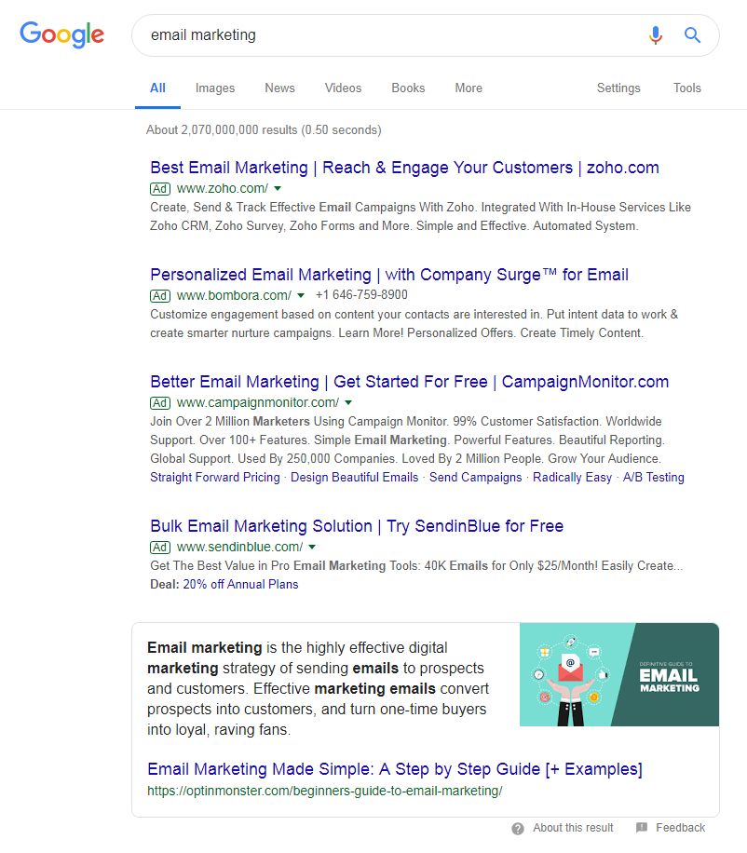Click the Feedback flag icon
747x853 pixels.
point(642,828)
